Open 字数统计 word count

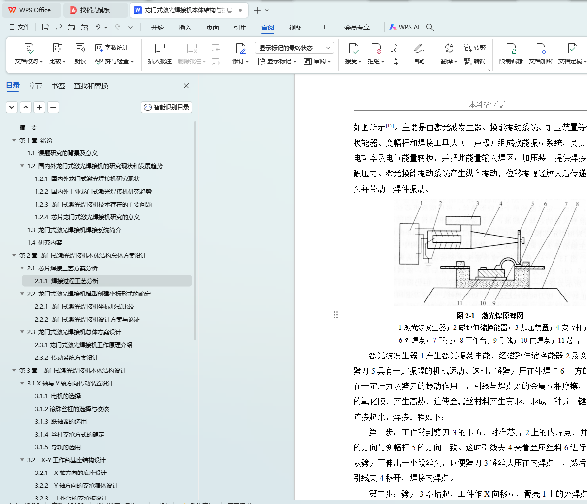click(112, 48)
